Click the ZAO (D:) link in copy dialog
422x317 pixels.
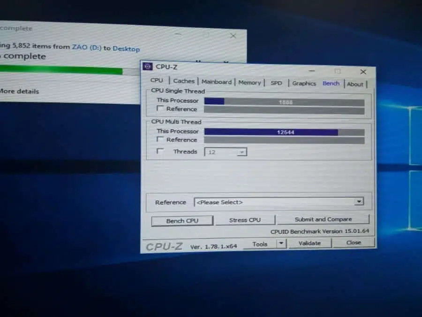point(87,47)
